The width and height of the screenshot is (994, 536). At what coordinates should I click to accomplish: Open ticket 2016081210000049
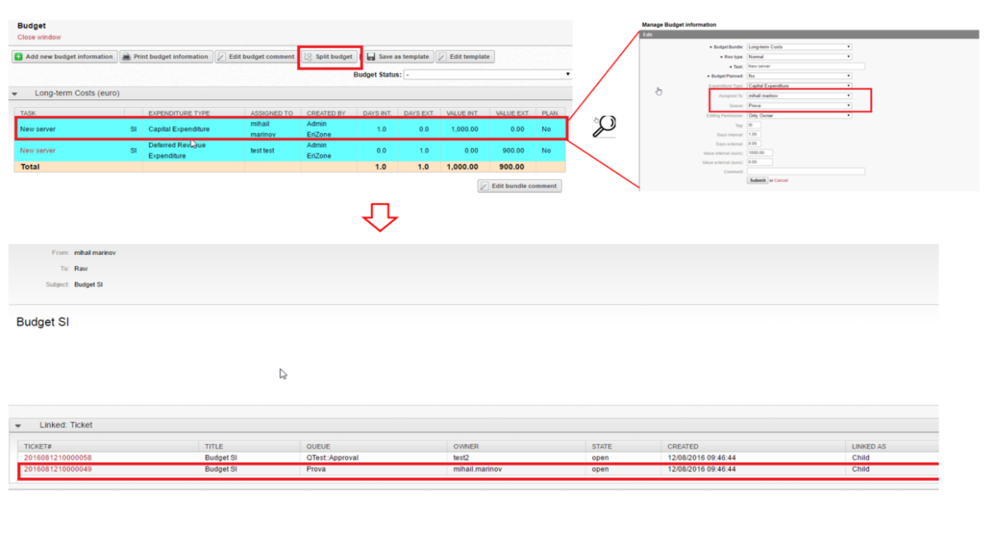point(57,469)
